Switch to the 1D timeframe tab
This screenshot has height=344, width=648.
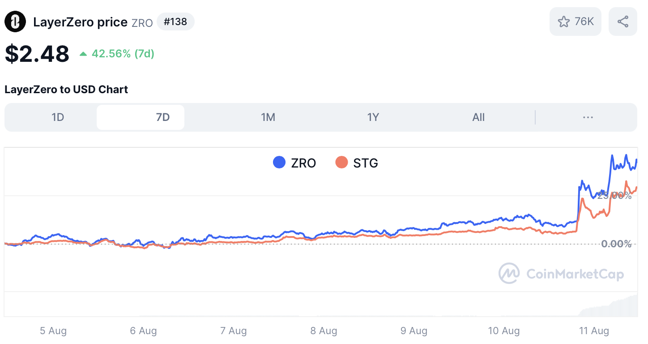58,117
